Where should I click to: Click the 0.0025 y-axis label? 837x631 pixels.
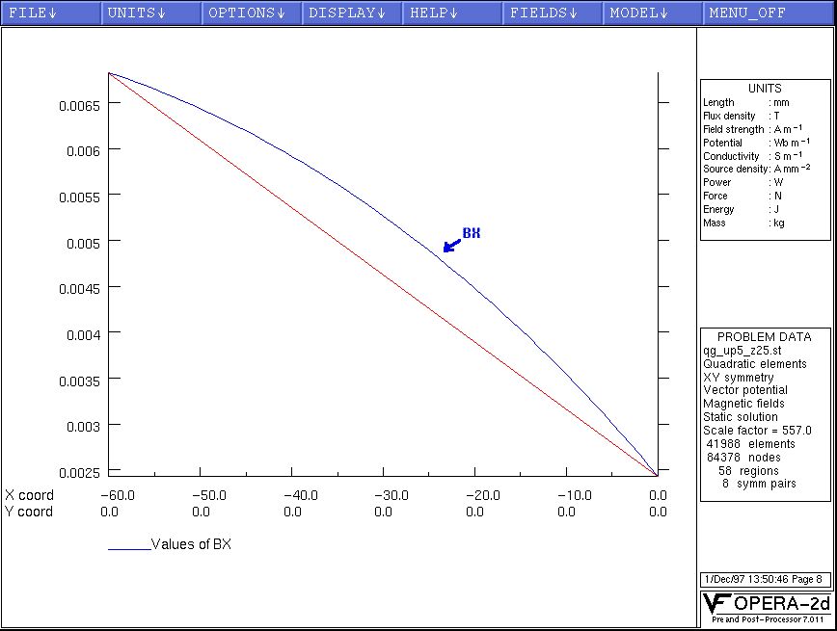(79, 473)
